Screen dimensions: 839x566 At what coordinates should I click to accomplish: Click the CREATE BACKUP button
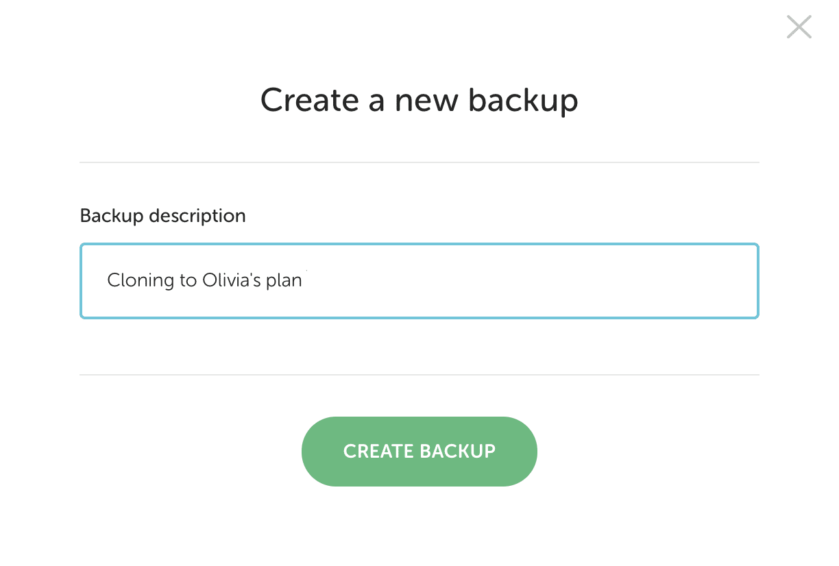419,451
